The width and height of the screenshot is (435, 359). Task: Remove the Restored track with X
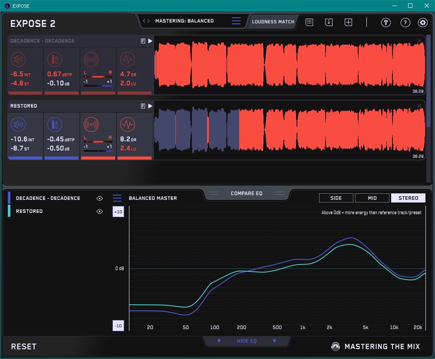pos(419,106)
